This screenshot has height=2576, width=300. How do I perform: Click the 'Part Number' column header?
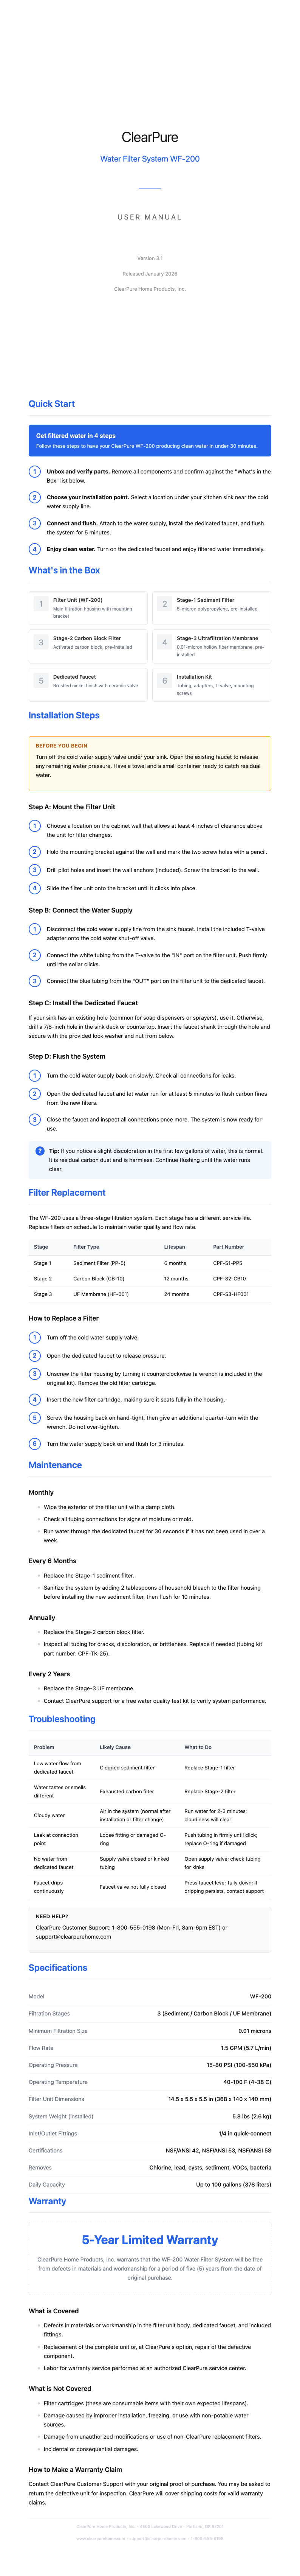click(228, 1247)
